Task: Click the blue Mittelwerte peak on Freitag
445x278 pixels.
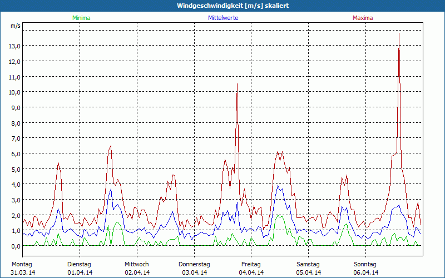Action: [x=278, y=186]
